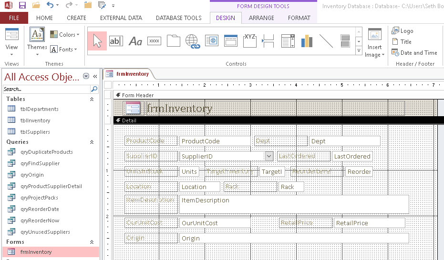Pick the Toggle Button control icon
This screenshot has width=444, height=260.
click(345, 41)
